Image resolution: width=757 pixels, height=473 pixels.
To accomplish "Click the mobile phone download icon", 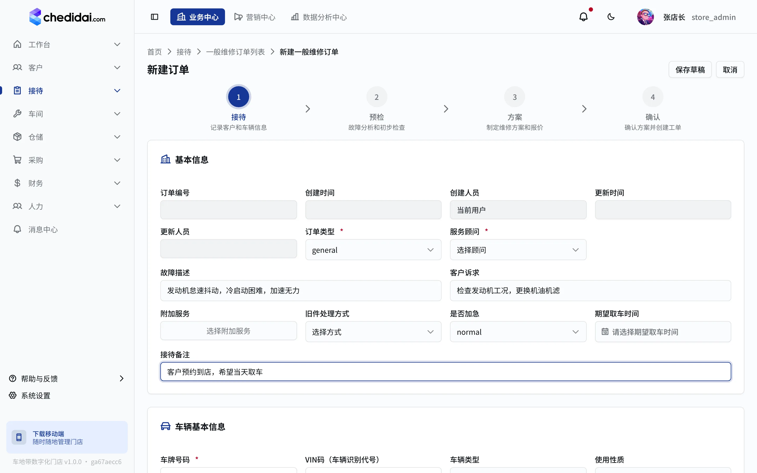I will click(19, 437).
